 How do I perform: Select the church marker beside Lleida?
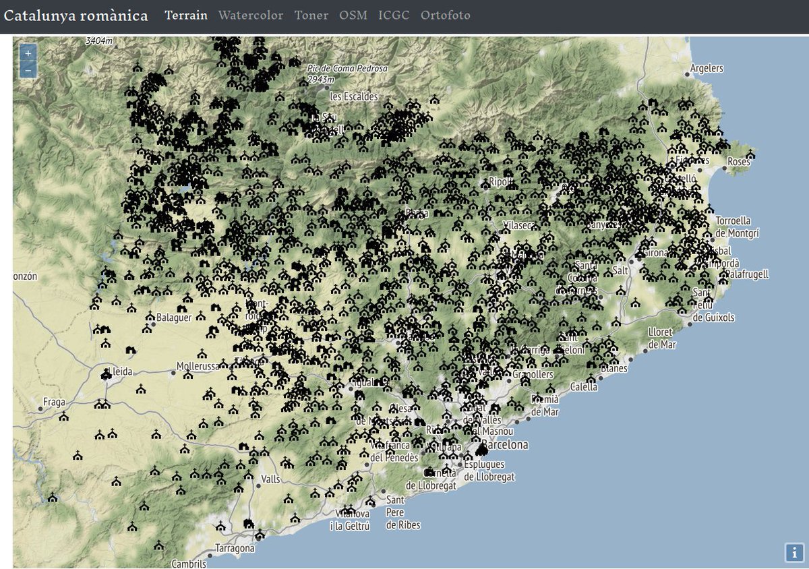[107, 376]
